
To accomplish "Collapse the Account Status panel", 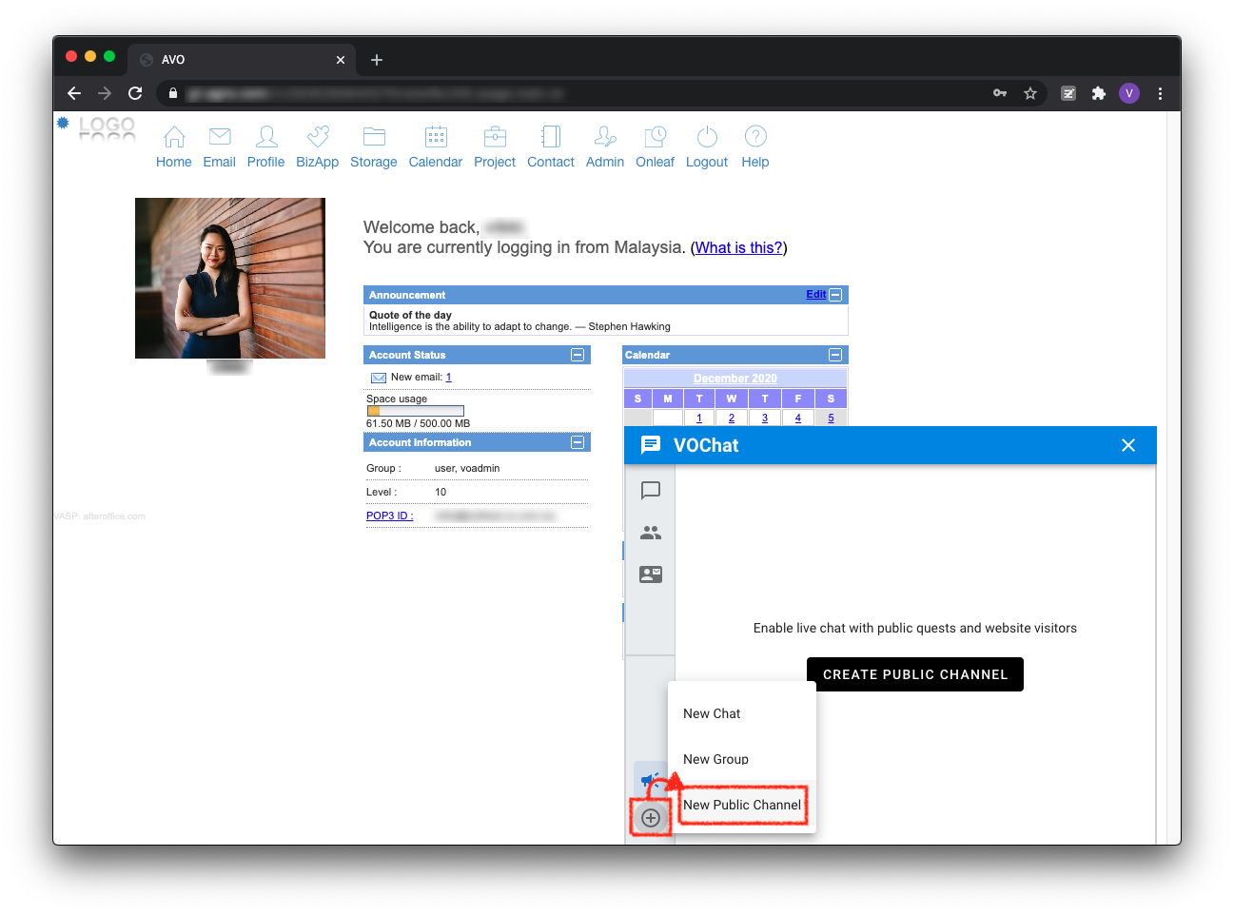I will coord(577,355).
